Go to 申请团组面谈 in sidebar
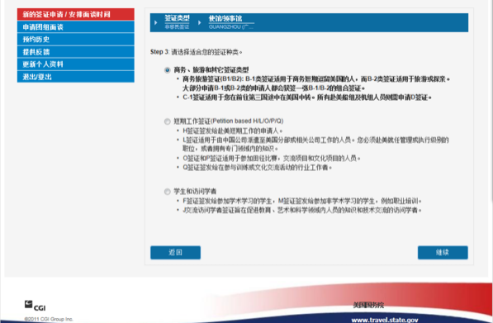Image resolution: width=493 pixels, height=323 pixels. tap(76, 26)
